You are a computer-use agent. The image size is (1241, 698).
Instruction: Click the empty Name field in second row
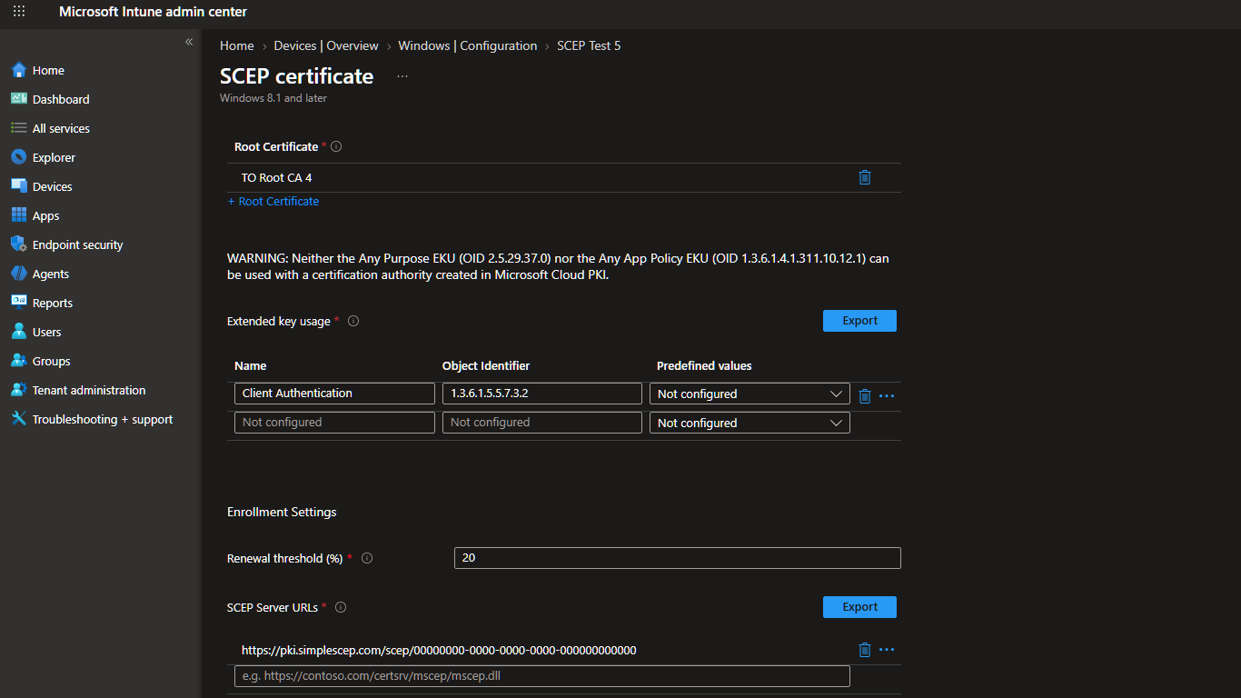coord(334,423)
